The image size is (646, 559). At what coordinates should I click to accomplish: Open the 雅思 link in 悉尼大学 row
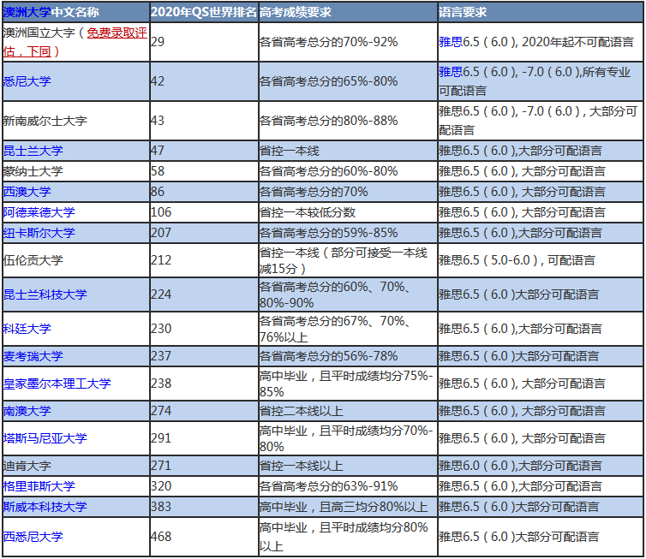451,72
